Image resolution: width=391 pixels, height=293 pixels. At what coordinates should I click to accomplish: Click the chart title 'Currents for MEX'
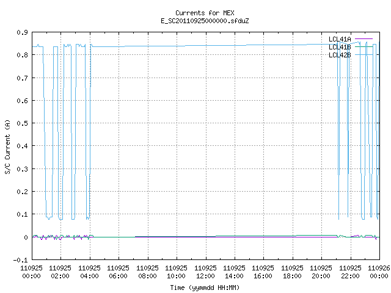(x=205, y=13)
